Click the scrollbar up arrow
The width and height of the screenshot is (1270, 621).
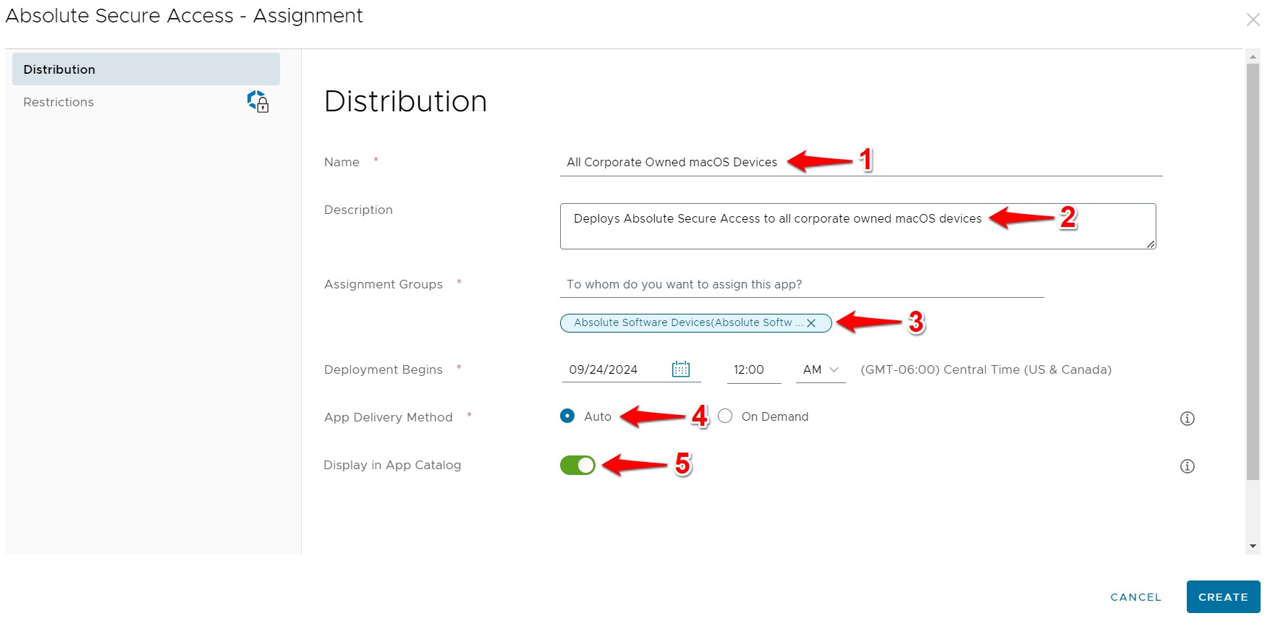pyautogui.click(x=1253, y=56)
